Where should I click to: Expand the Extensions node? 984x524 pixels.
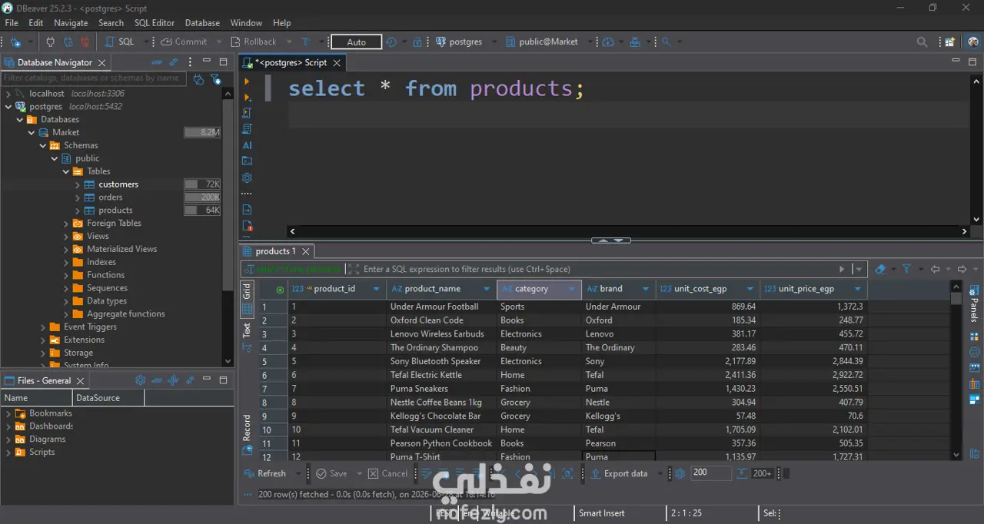[x=44, y=340]
